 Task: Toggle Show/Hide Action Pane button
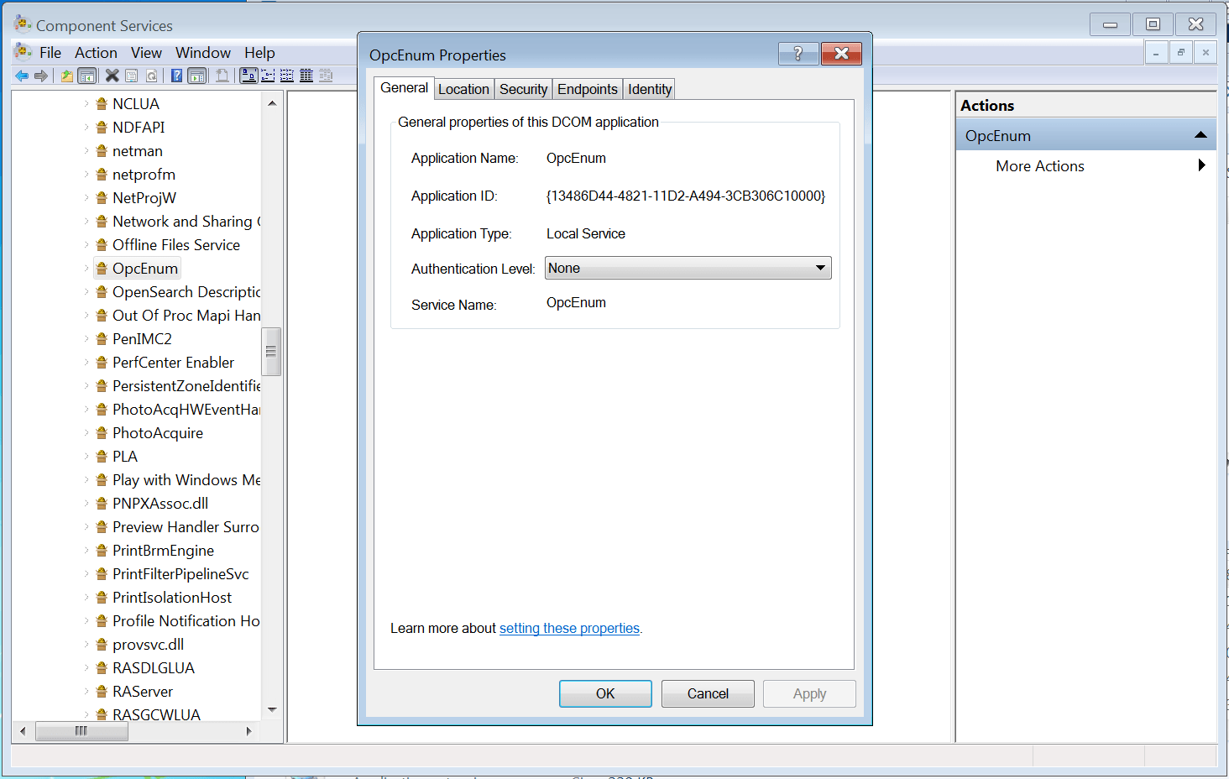point(196,76)
